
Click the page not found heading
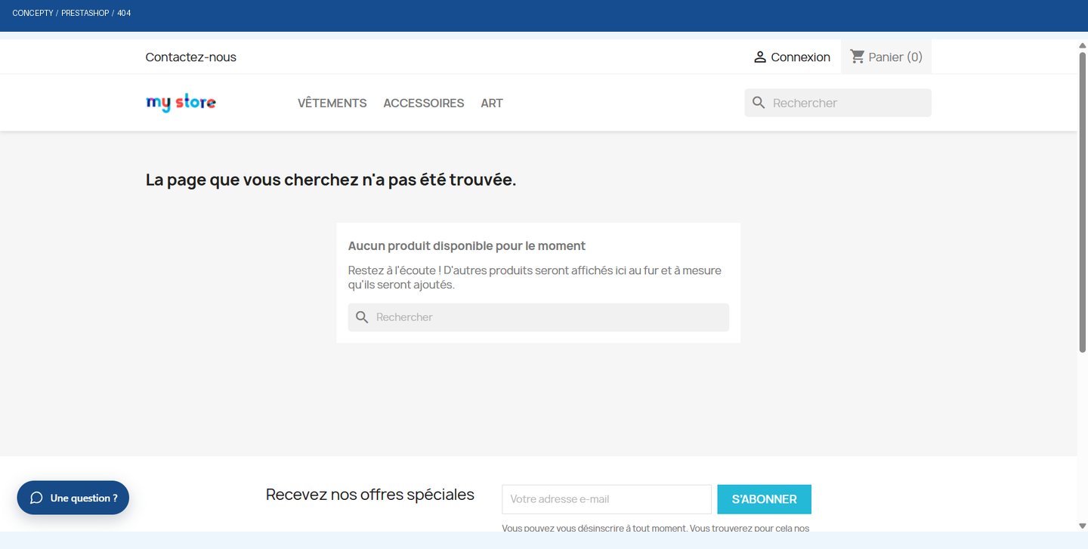[331, 180]
